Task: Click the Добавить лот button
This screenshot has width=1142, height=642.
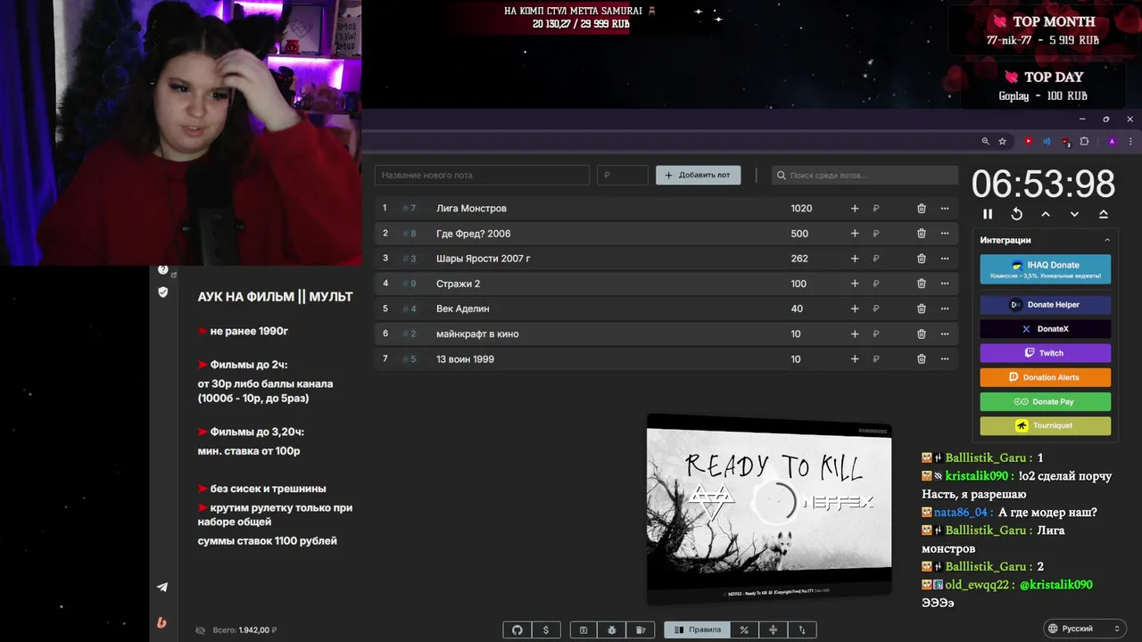Action: [698, 175]
